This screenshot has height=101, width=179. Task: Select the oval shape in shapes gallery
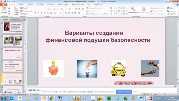coord(121,8)
